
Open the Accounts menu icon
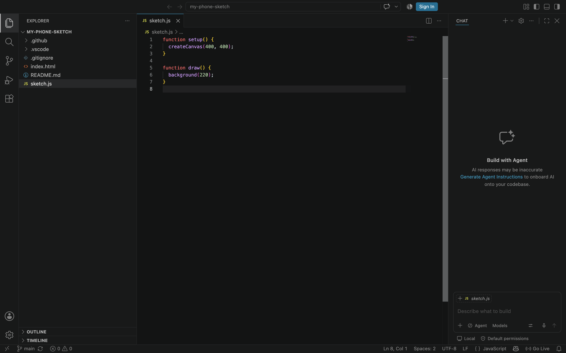[9, 316]
